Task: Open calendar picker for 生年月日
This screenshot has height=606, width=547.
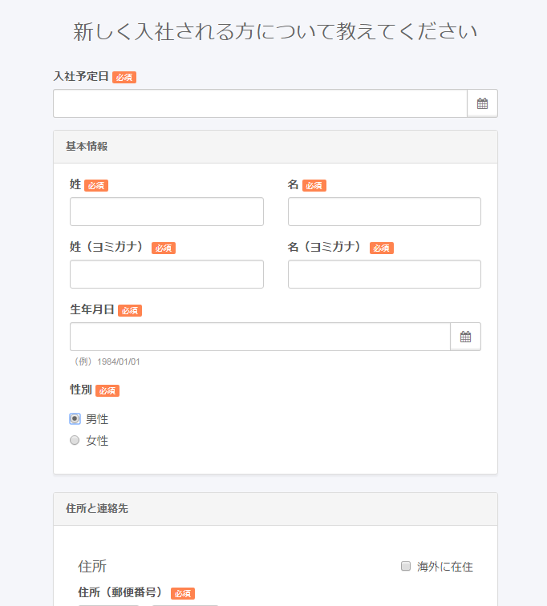Action: point(465,337)
